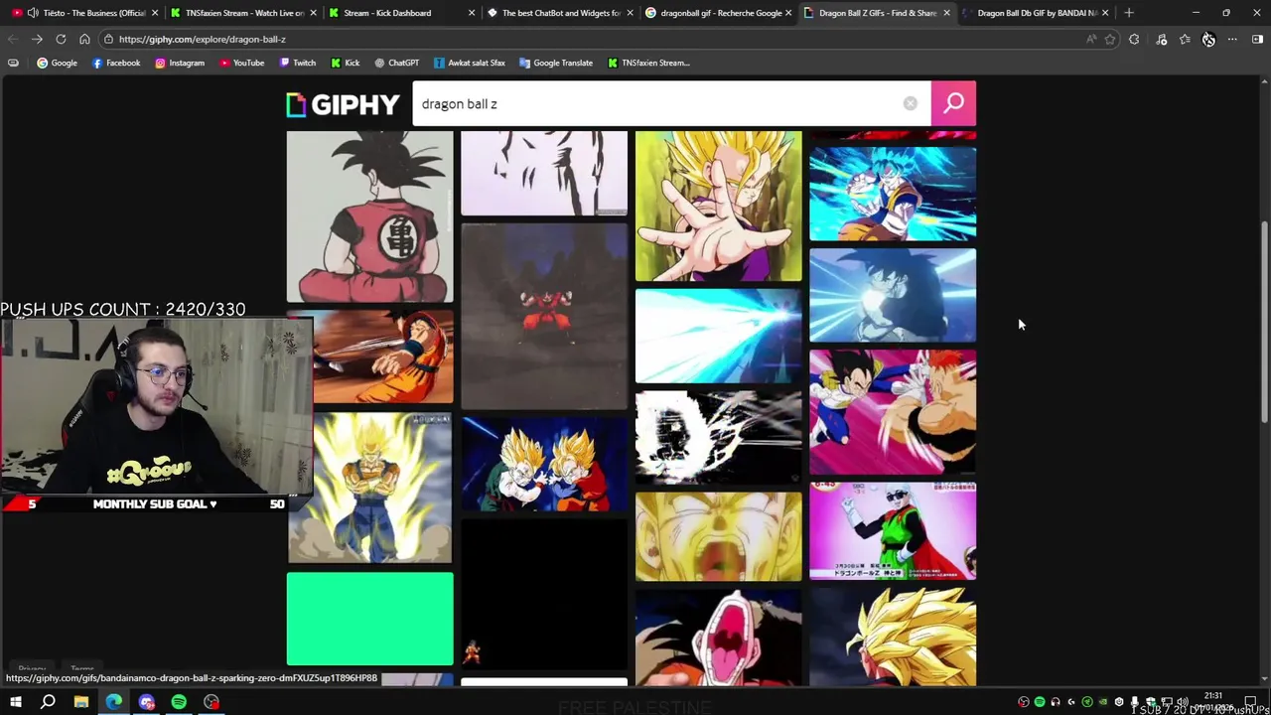Open the Super Saiyan 3 long-hair GIF
Viewport: 1271px width, 715px height.
(893, 637)
